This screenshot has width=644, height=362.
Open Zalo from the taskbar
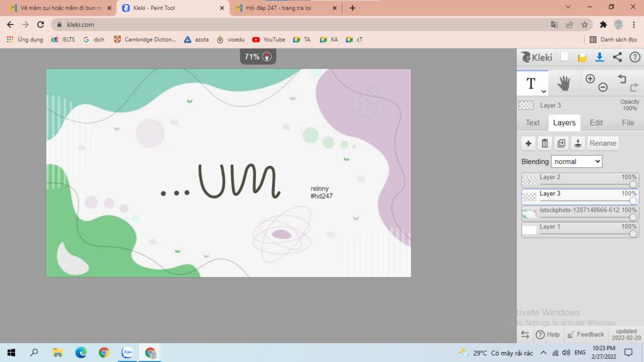(x=127, y=353)
